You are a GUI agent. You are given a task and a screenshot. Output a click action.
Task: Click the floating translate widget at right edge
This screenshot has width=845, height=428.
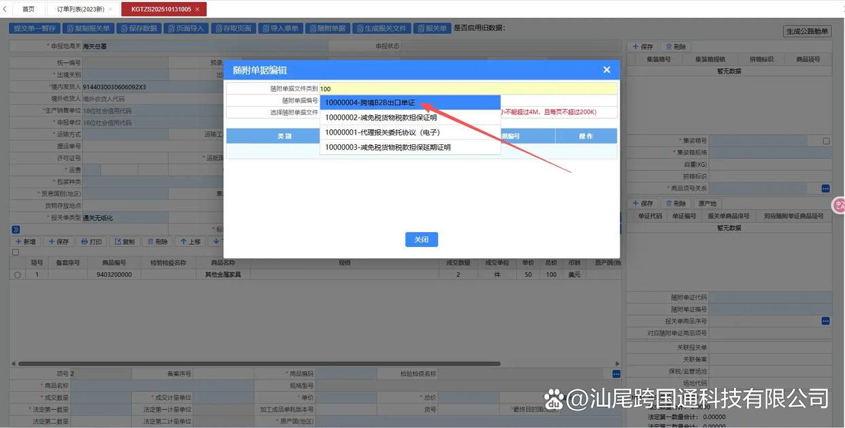[839, 204]
